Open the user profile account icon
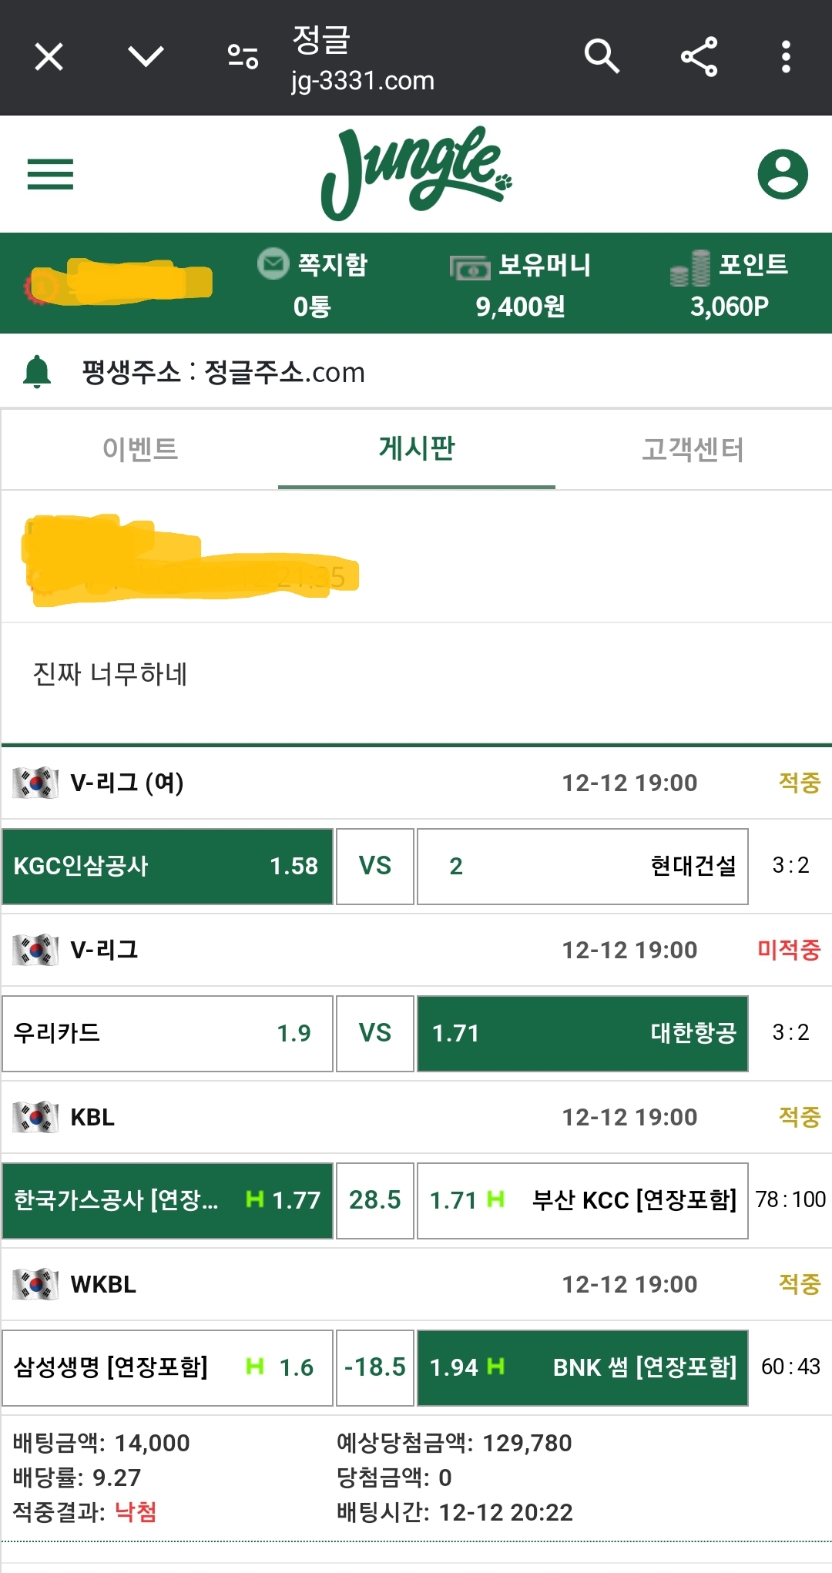Image resolution: width=832 pixels, height=1573 pixels. (783, 174)
